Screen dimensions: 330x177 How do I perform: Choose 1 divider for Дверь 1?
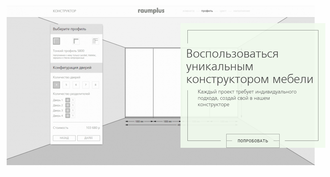73,100
